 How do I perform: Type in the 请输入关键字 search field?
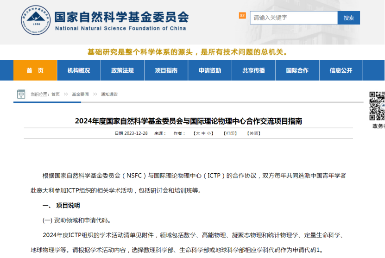point(294,18)
